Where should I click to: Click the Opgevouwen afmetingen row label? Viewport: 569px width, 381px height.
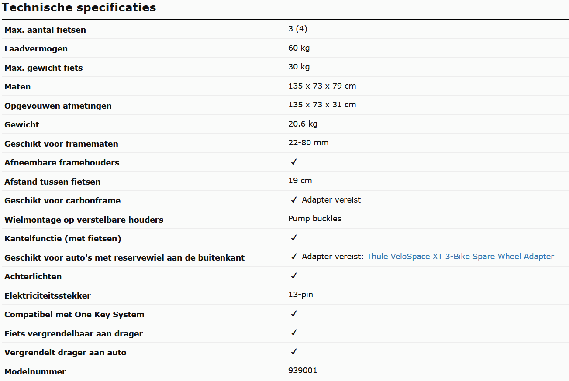(x=58, y=106)
